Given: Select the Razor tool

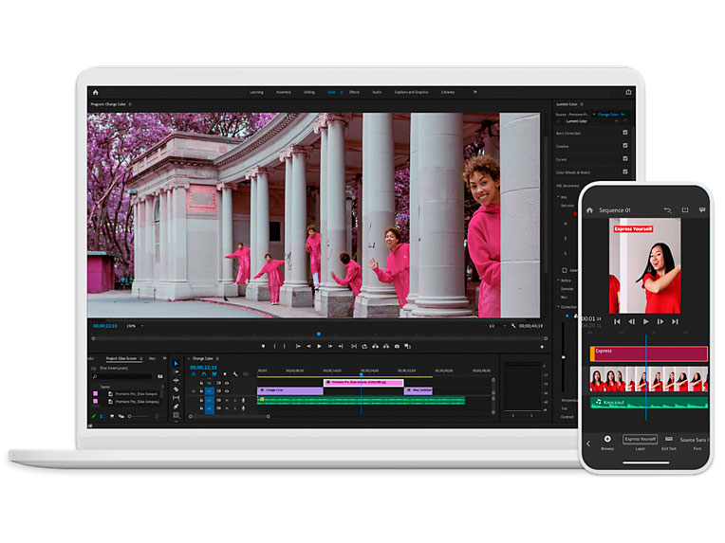Looking at the screenshot, I should 177,389.
